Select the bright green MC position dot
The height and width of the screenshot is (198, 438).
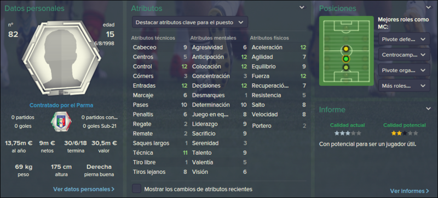pyautogui.click(x=346, y=59)
